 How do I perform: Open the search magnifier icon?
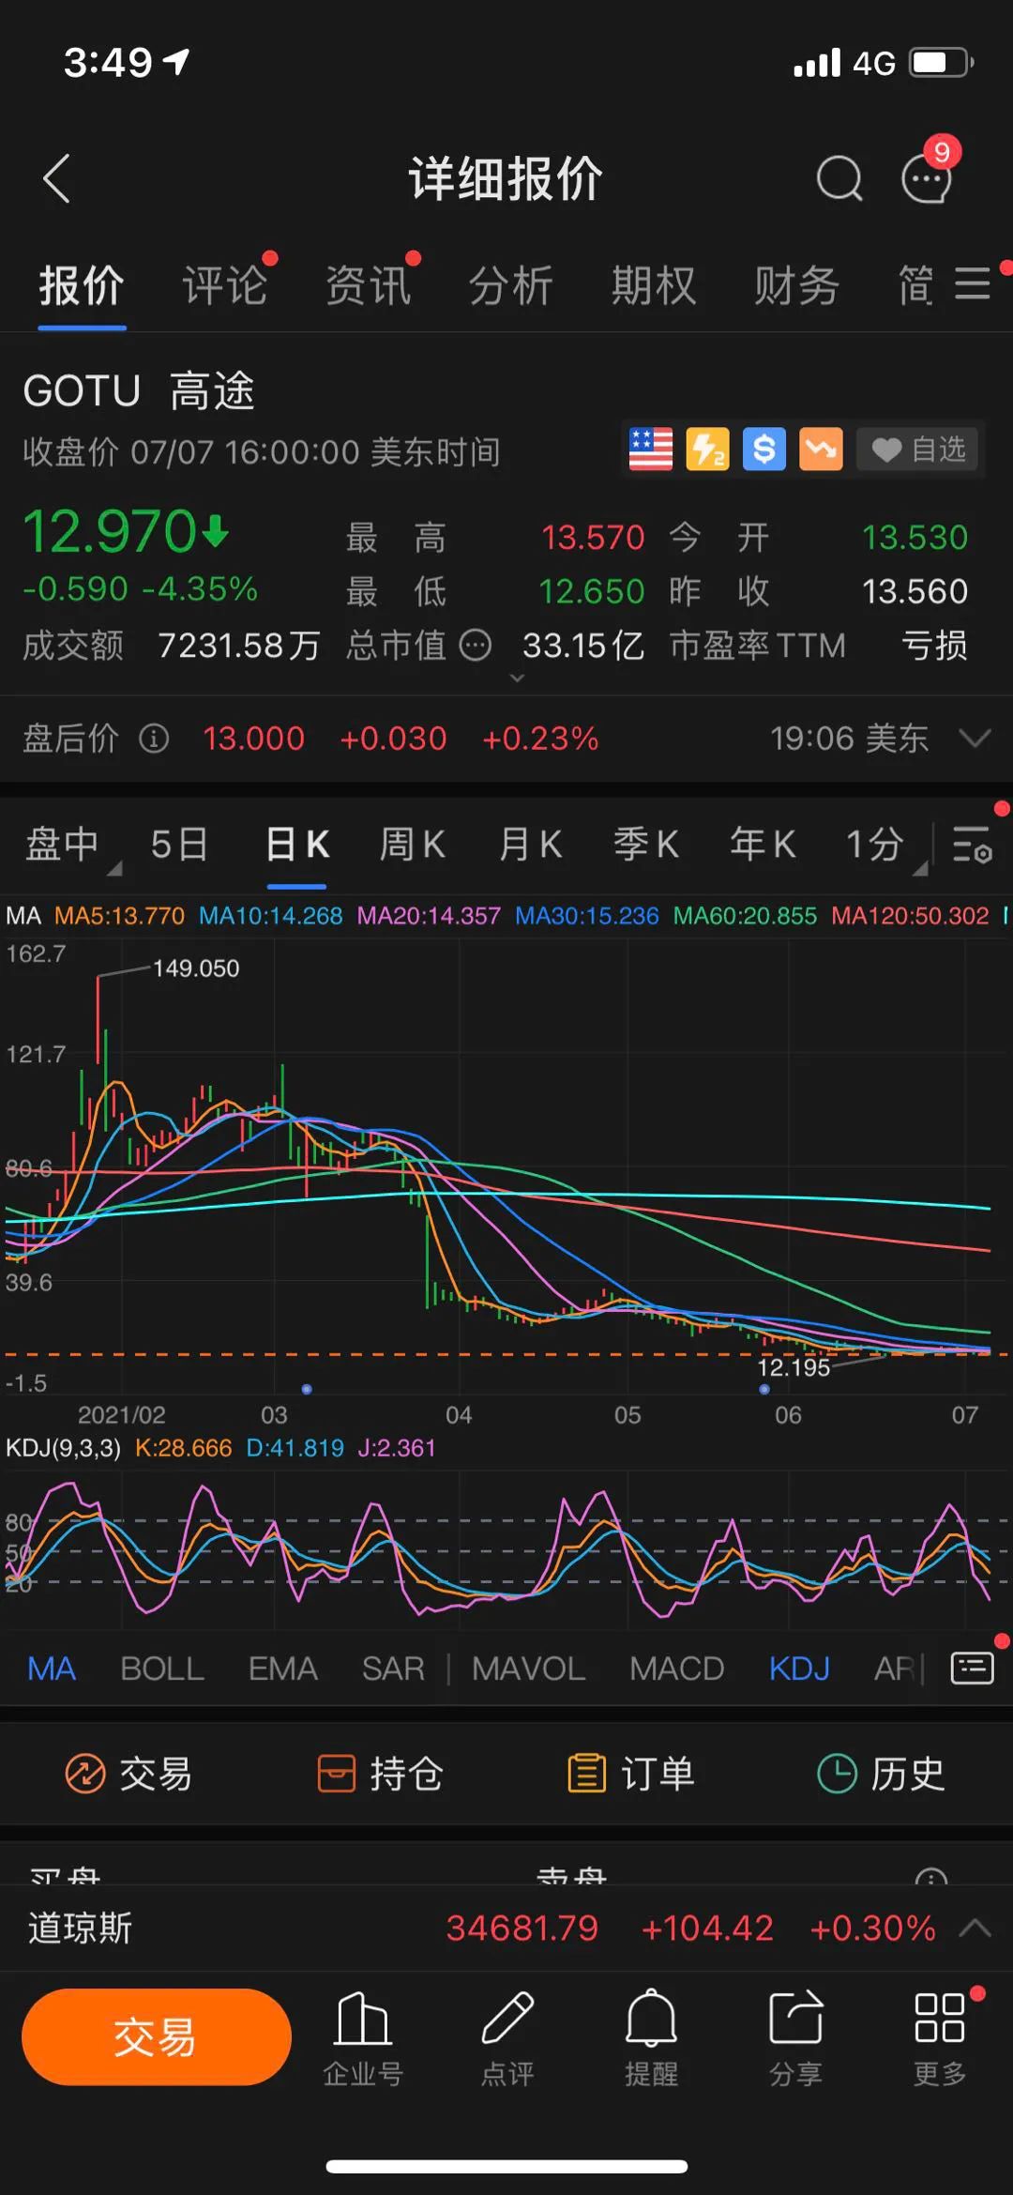click(x=839, y=178)
